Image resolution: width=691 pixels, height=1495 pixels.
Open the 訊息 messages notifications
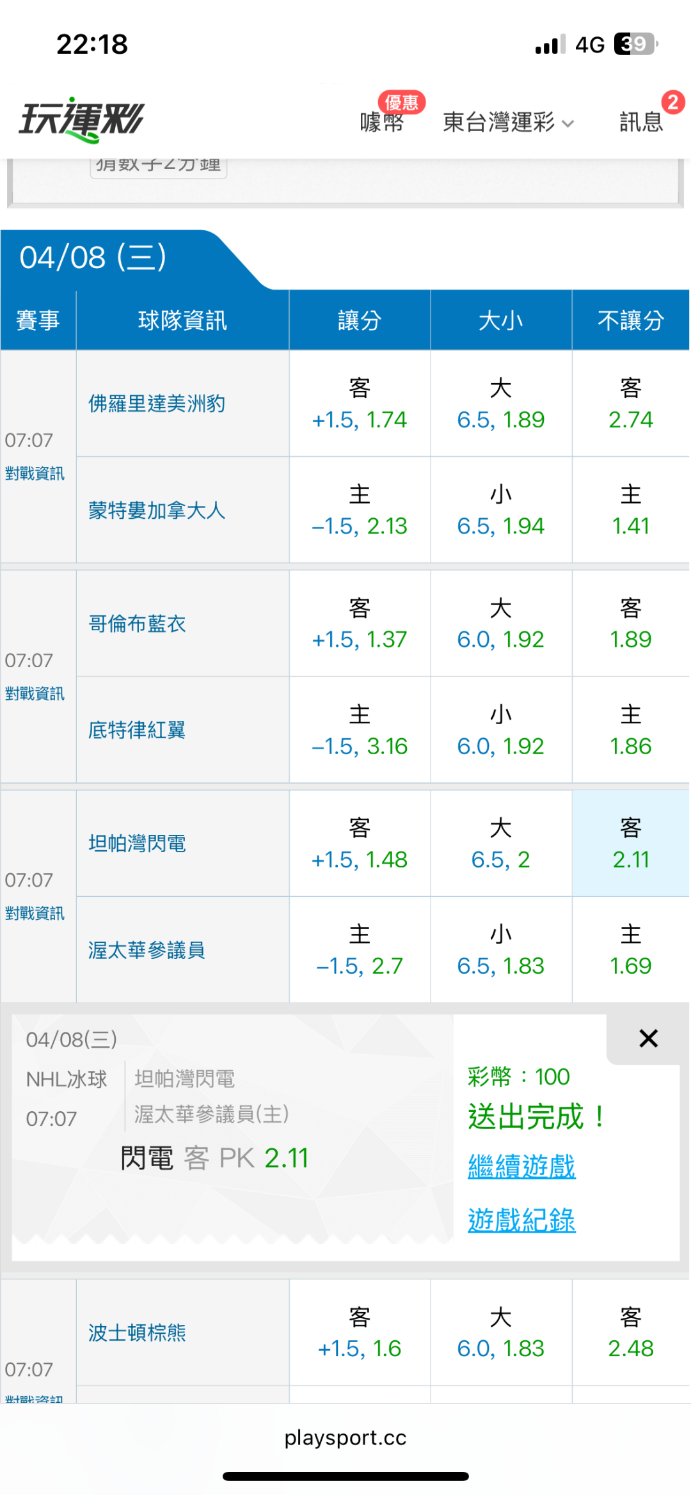(x=641, y=122)
